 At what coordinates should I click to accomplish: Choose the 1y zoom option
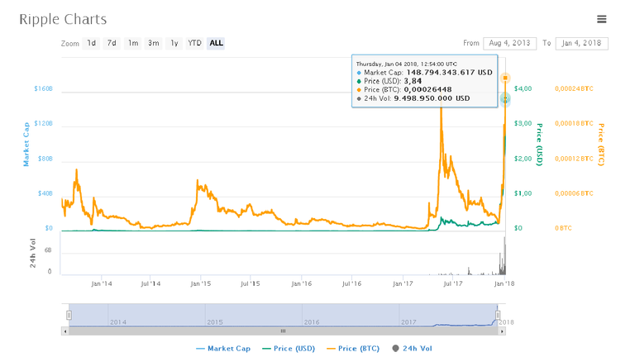pos(174,43)
